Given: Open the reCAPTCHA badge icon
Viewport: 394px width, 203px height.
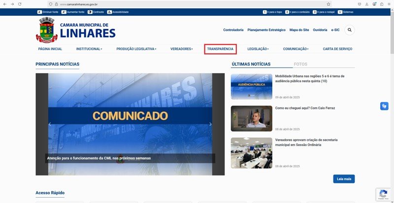Looking at the screenshot, I should coord(383,194).
